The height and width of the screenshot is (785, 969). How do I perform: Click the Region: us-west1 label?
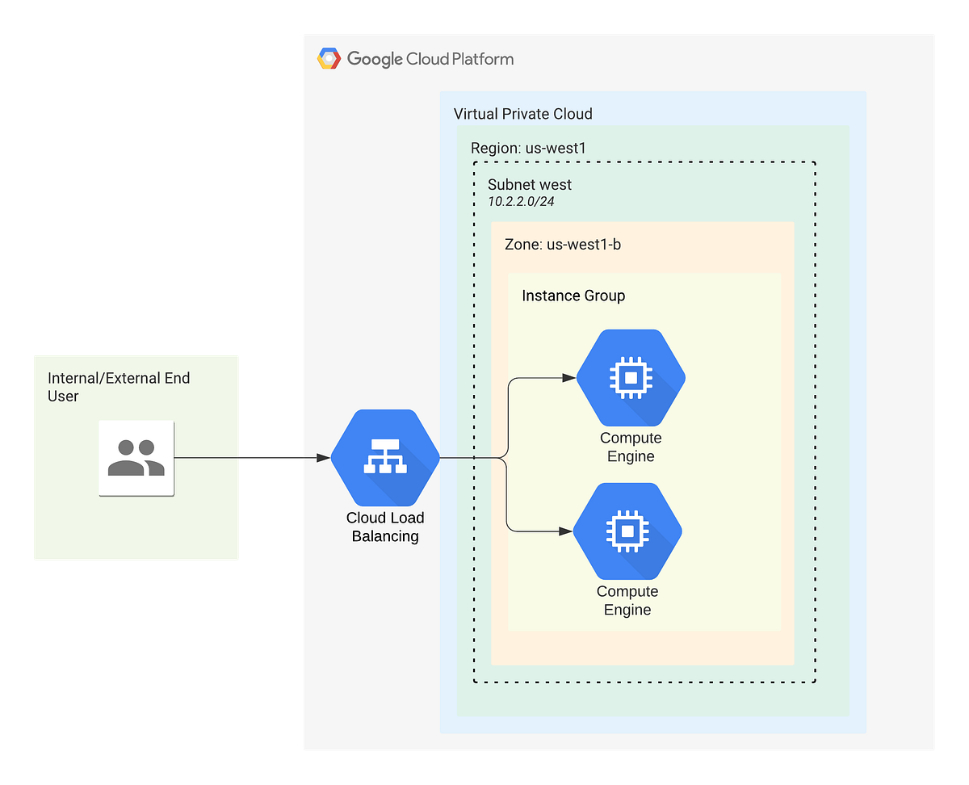pos(528,148)
